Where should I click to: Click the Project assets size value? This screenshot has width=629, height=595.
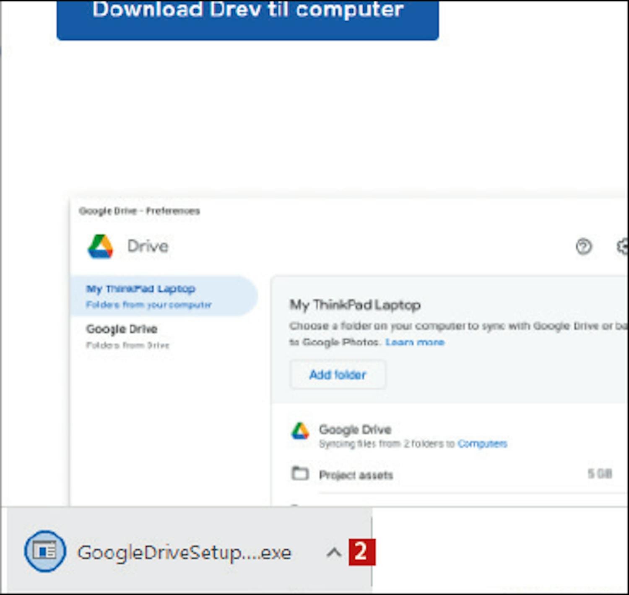(x=599, y=474)
